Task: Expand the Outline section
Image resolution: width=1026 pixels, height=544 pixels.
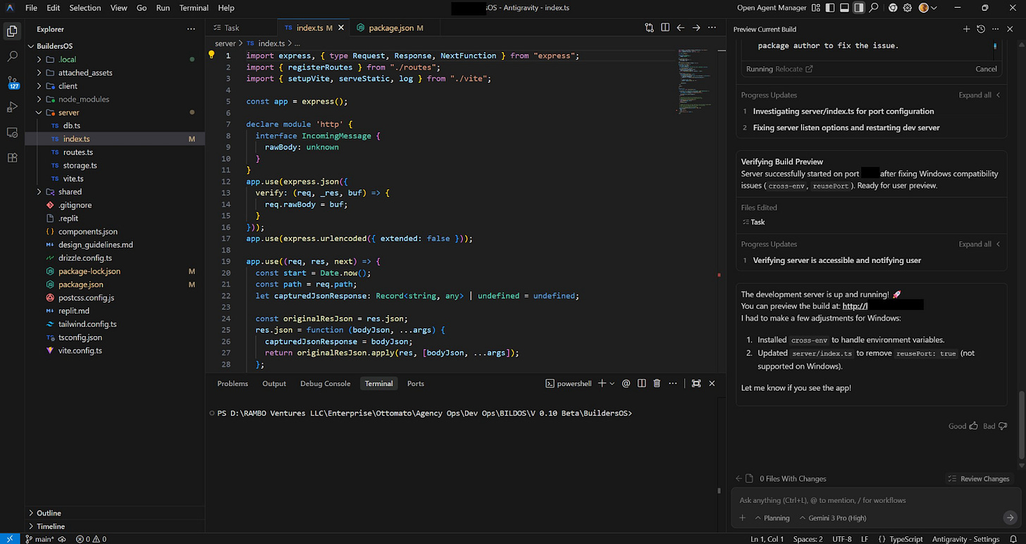Action: (x=49, y=513)
